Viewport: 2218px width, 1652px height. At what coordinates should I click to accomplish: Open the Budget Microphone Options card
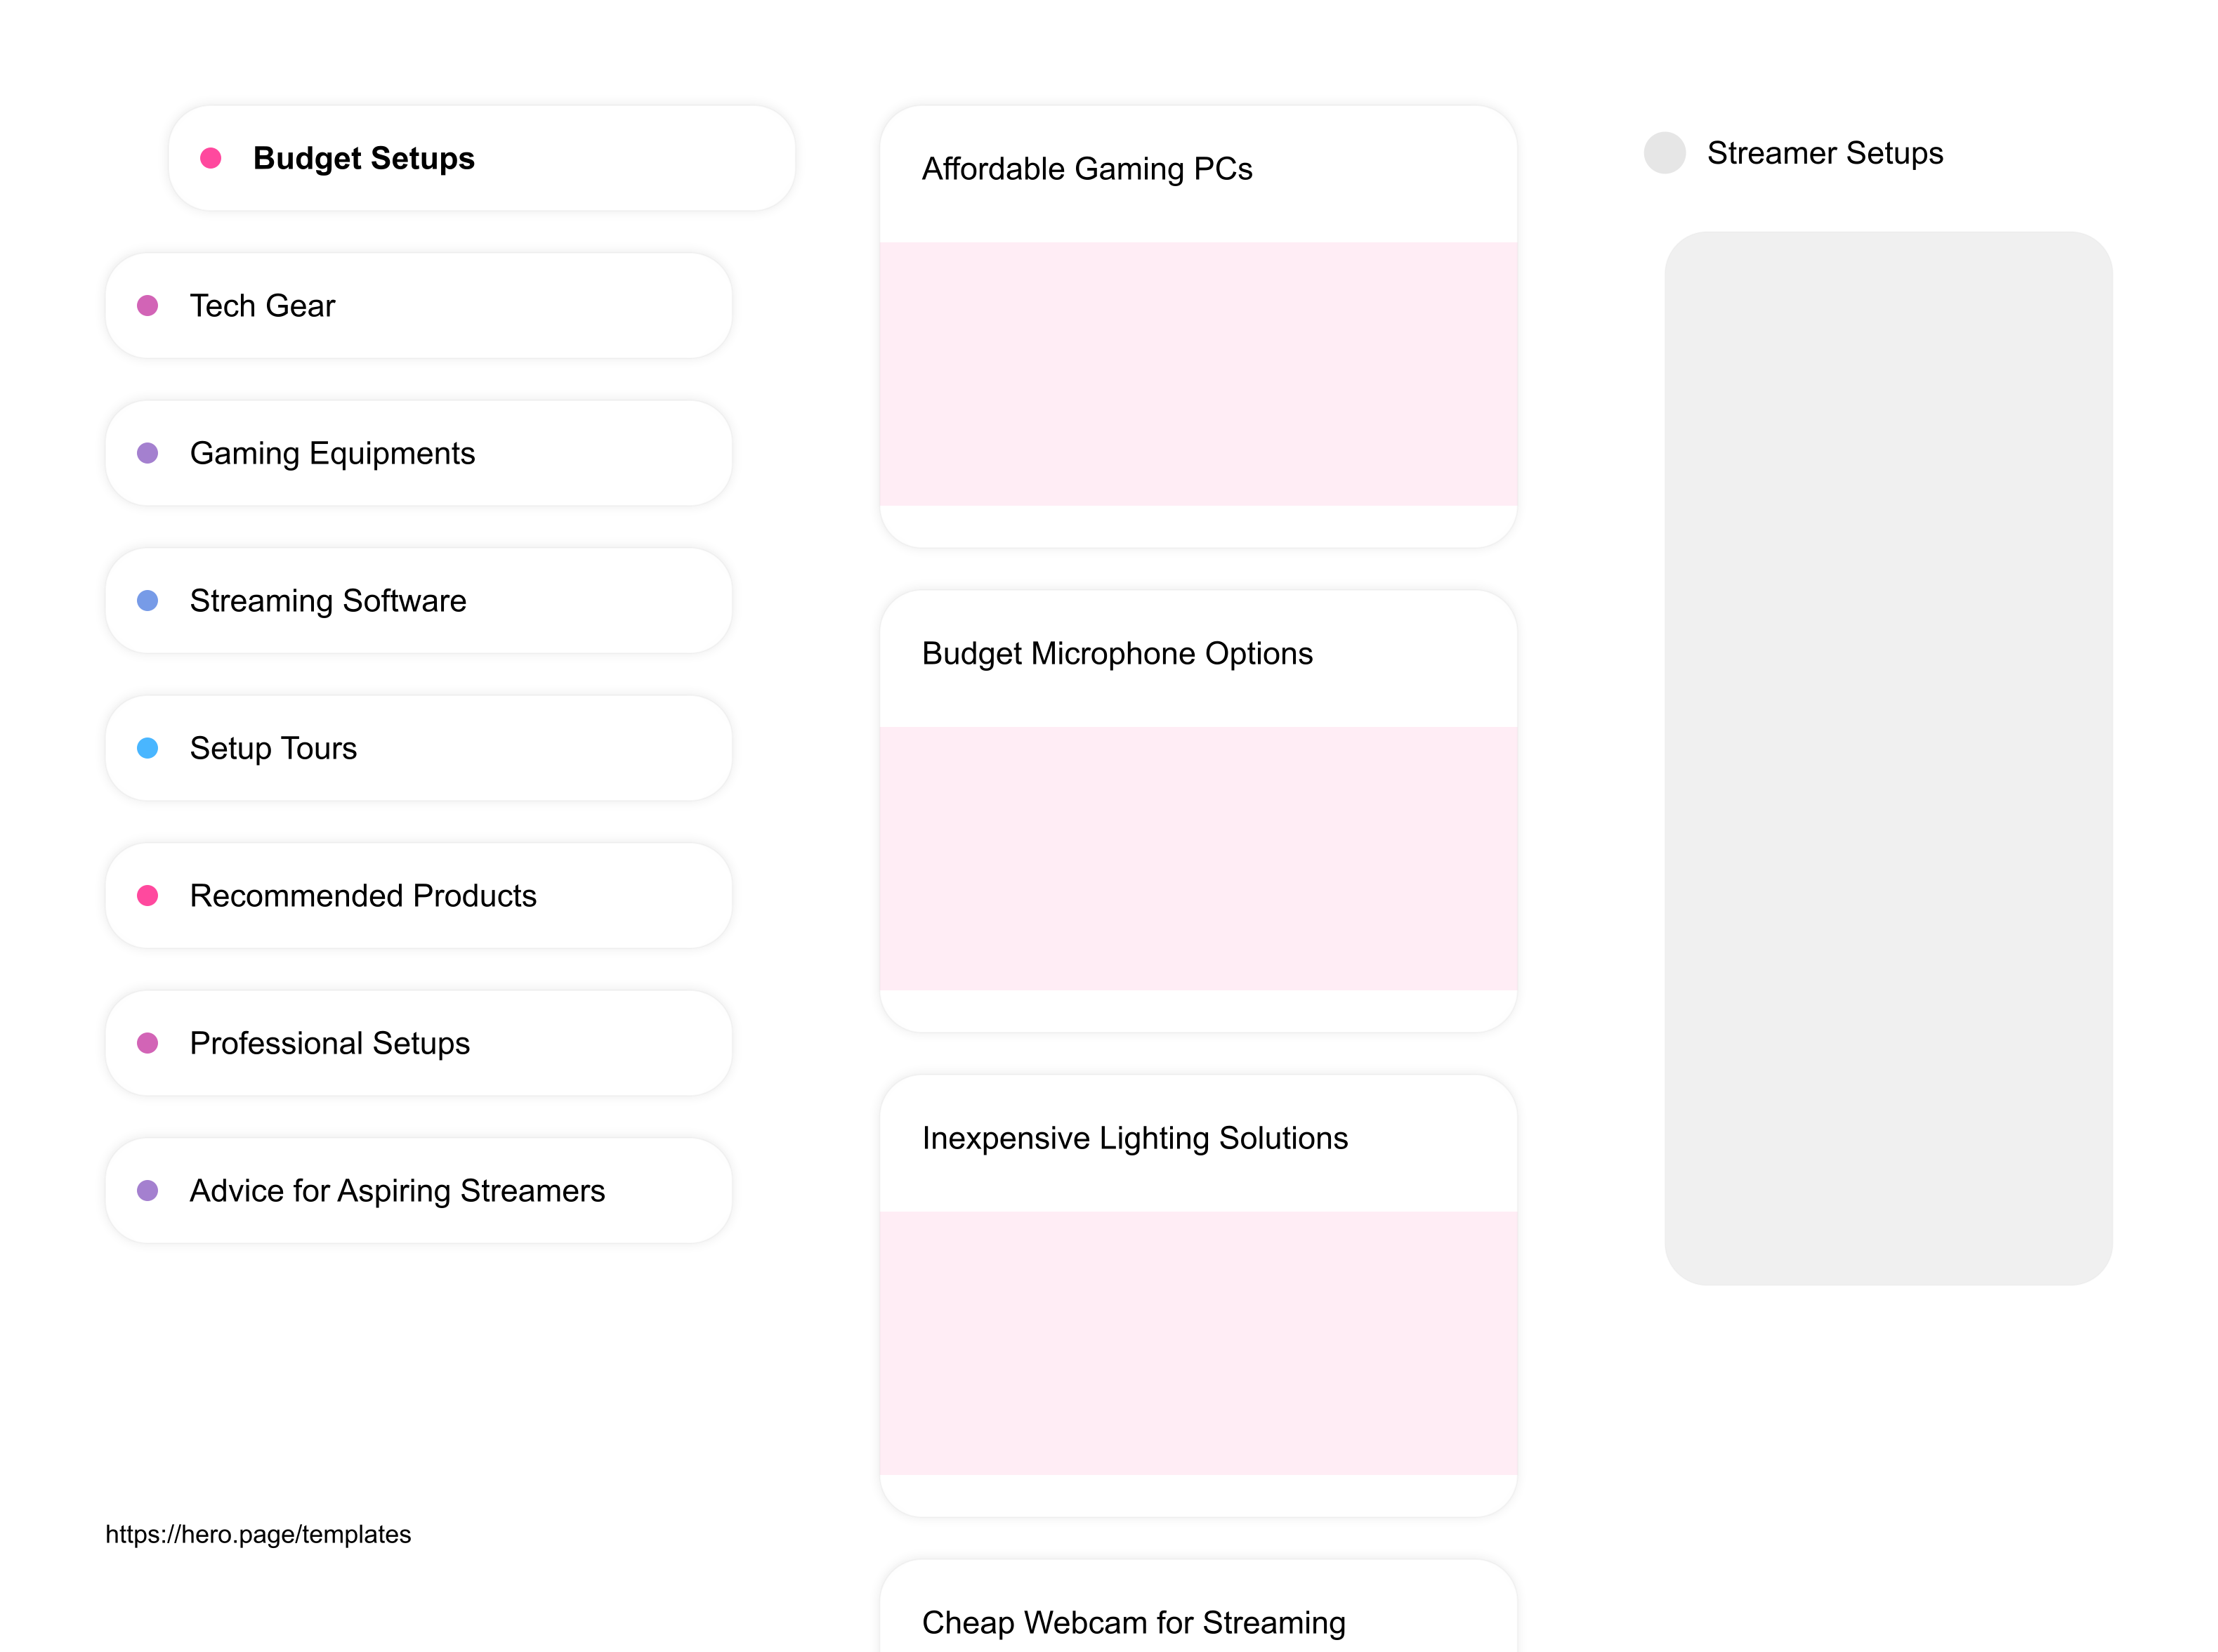coord(1119,653)
